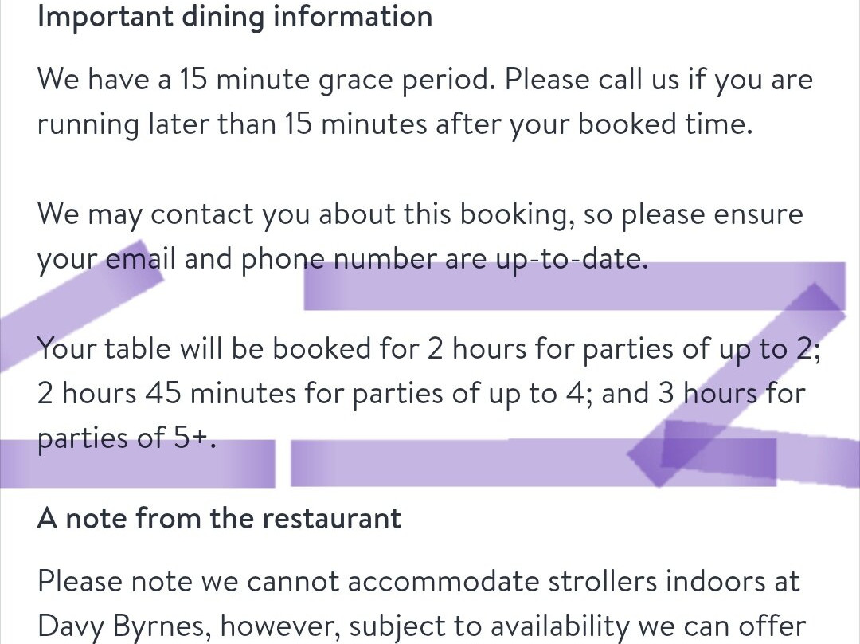860x644 pixels.
Task: Click the "A note from the restaurant" heading
Action: (x=219, y=519)
